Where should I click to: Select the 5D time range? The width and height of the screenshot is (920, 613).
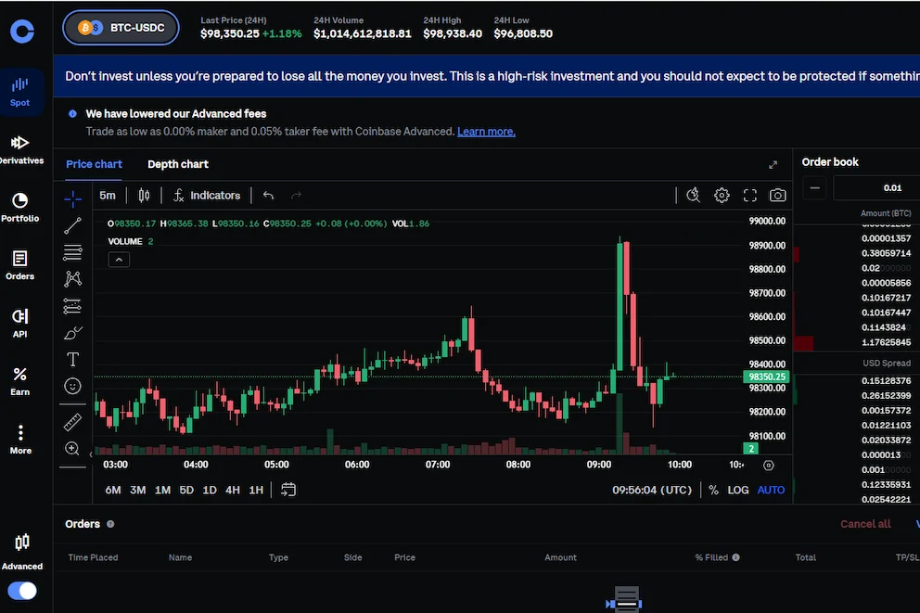(186, 490)
